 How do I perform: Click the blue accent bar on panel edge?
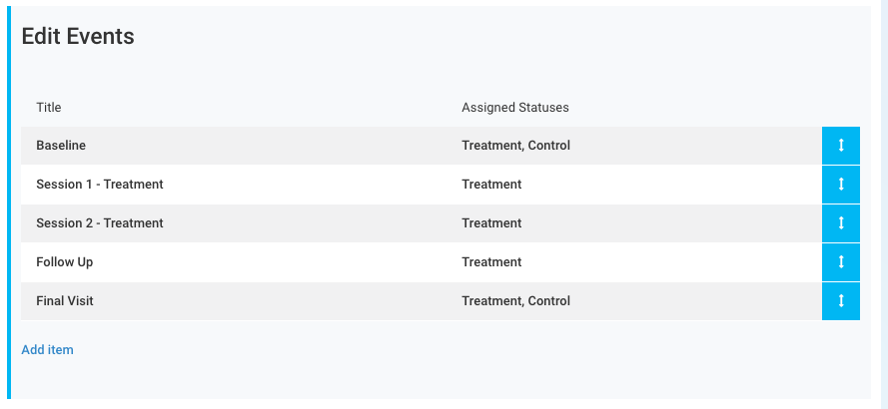click(x=10, y=200)
